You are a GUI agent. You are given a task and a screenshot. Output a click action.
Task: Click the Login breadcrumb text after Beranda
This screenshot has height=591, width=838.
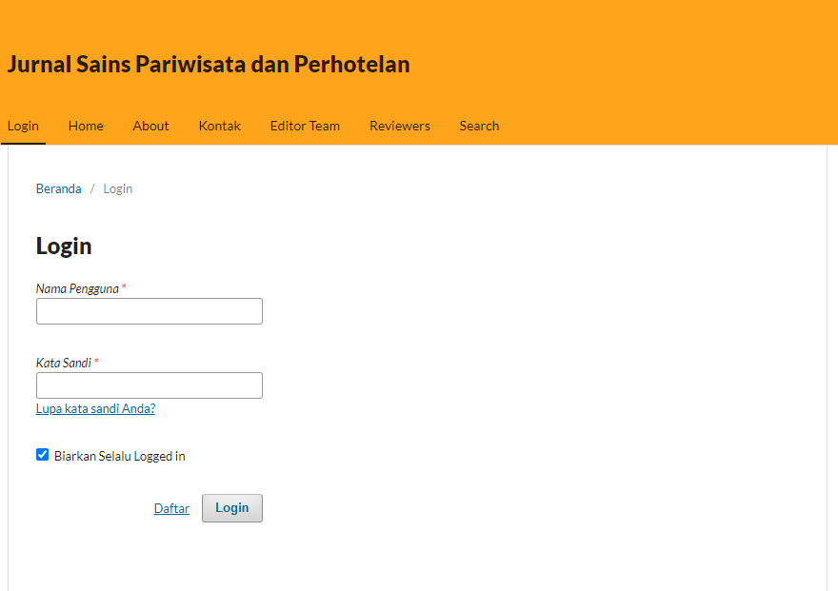[118, 188]
